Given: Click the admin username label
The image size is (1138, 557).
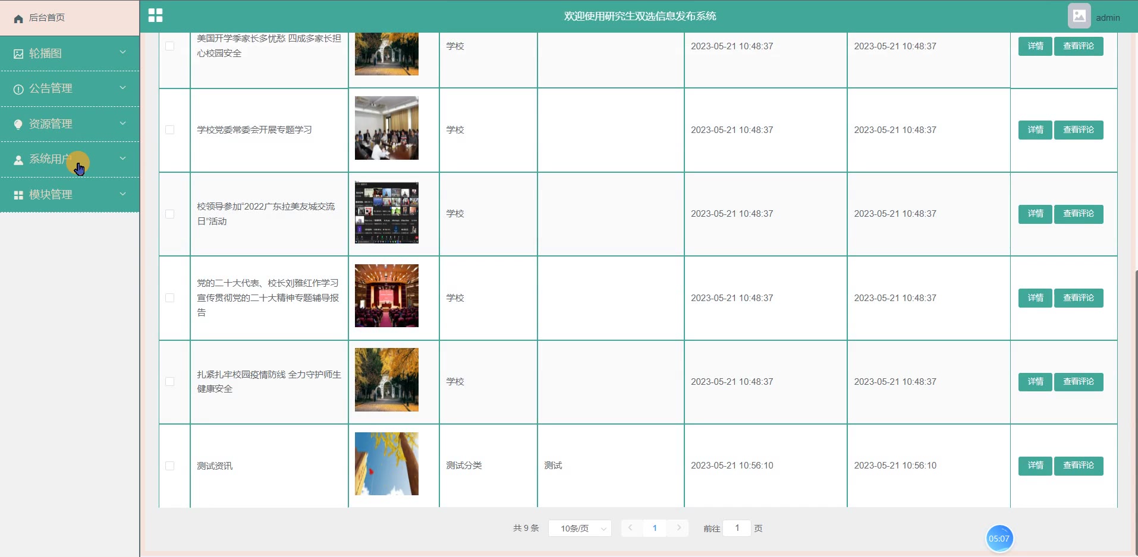Looking at the screenshot, I should click(x=1108, y=18).
